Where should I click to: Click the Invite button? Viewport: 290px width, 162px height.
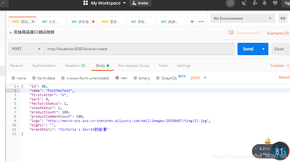(141, 3)
